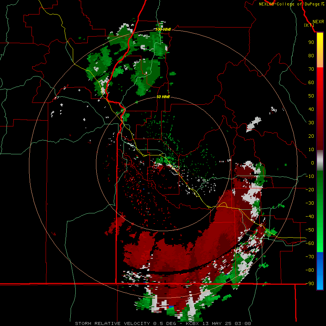
Task: Click the 40 value on velocity scale
Action: 311,109
